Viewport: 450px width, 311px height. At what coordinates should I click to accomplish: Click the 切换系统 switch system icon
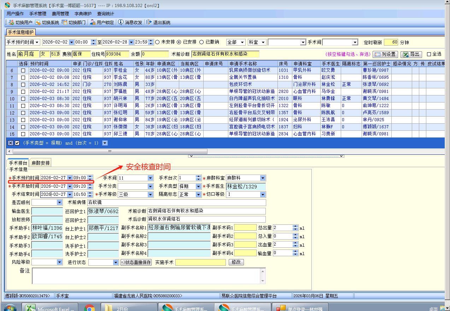(38, 22)
